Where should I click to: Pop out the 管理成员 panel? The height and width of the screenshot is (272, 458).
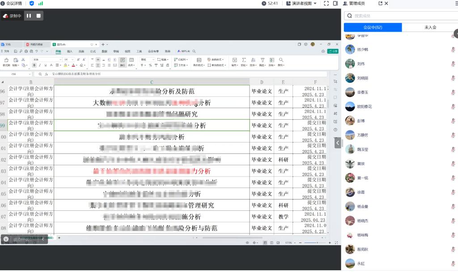coord(381,4)
